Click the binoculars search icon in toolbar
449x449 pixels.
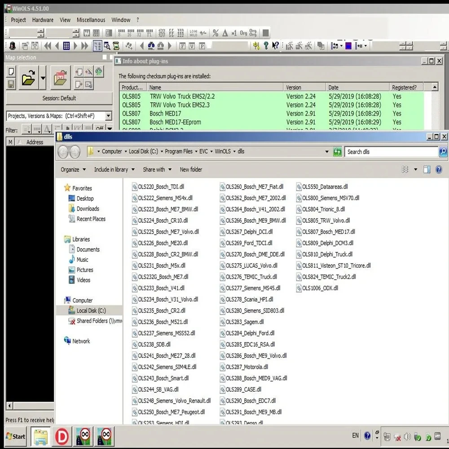click(151, 46)
